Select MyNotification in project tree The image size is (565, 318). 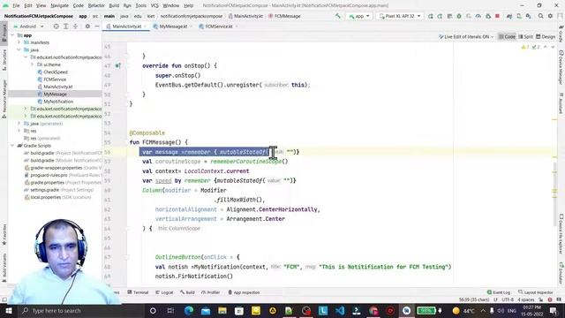coord(58,102)
